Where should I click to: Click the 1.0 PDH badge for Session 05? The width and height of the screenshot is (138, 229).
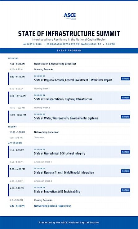click(125, 171)
